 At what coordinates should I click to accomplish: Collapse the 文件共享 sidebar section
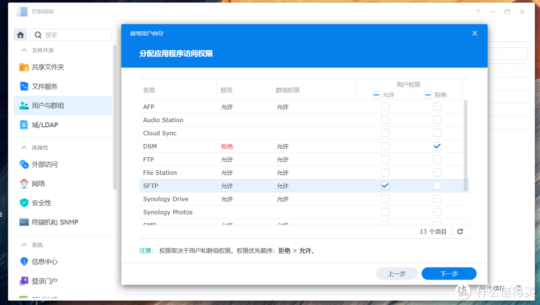[x=24, y=50]
